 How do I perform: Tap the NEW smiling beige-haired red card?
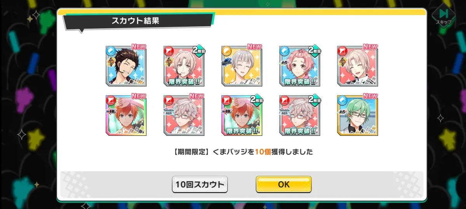(x=358, y=66)
